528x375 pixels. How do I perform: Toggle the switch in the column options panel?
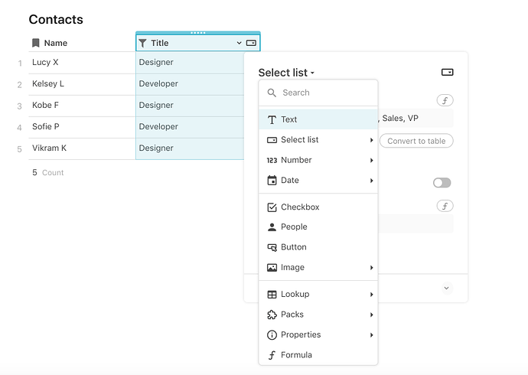pos(442,183)
